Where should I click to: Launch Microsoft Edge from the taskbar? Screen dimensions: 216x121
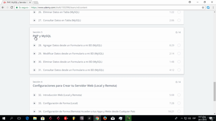pos(27,118)
